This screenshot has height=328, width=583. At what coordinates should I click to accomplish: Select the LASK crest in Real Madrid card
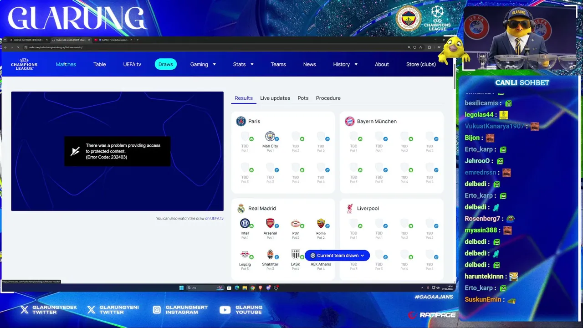coord(296,254)
